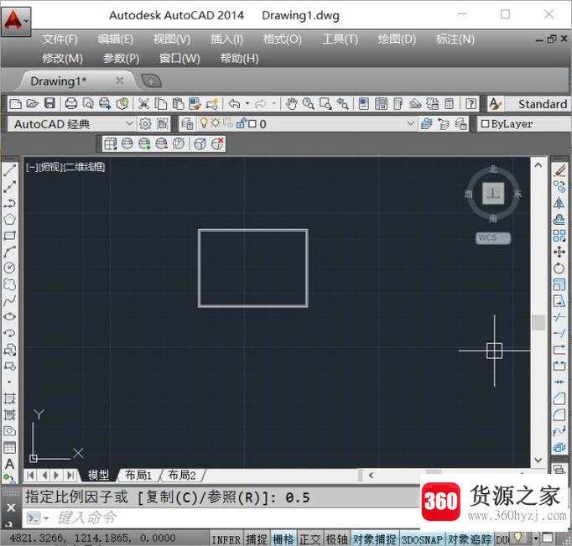Click the Pan hand icon

(x=291, y=104)
